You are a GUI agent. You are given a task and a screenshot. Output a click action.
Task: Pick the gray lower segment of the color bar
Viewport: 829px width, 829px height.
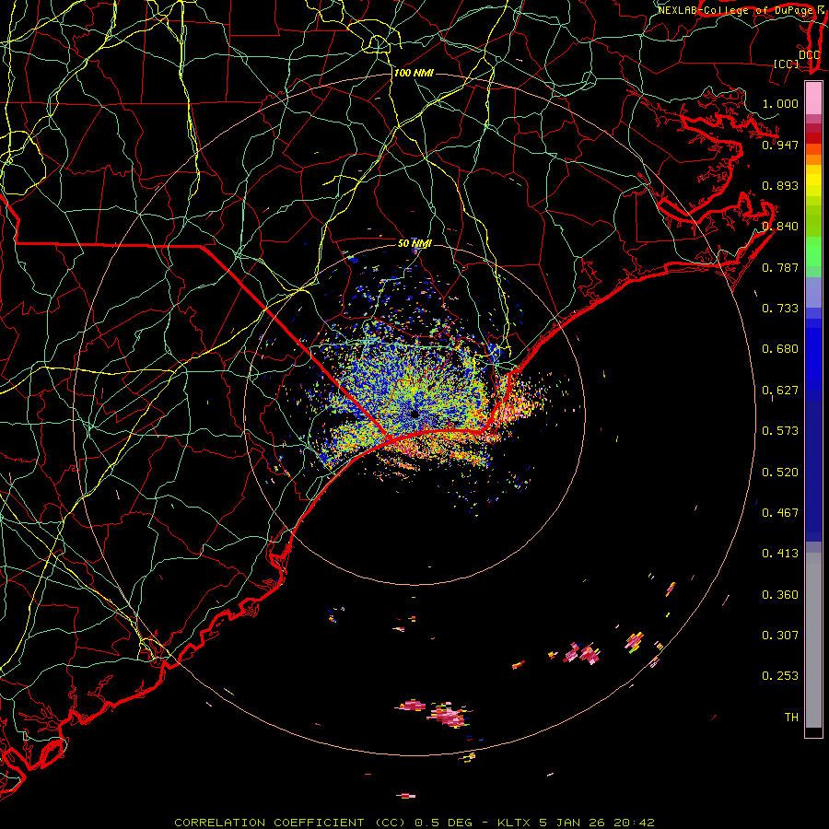[x=813, y=640]
